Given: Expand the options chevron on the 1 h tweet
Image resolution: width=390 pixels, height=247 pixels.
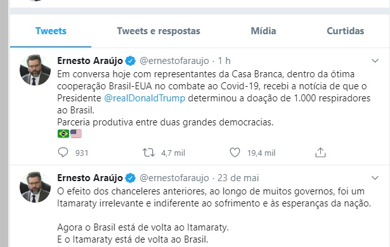Looking at the screenshot, I should point(375,61).
